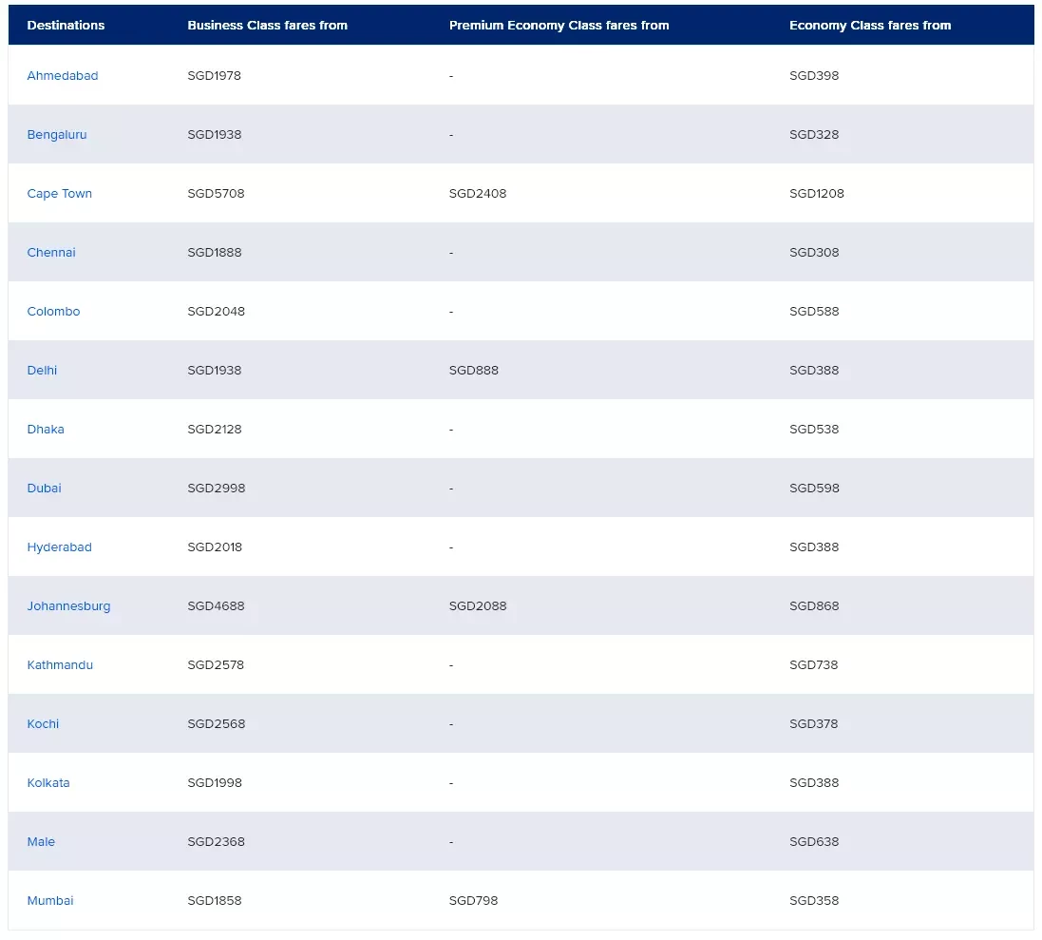1042x940 pixels.
Task: Select Johannesburg economy fare SGD868
Action: click(814, 606)
